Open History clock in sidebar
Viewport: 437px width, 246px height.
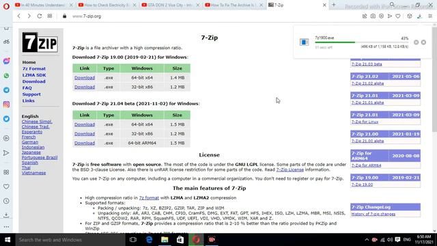tap(6, 201)
